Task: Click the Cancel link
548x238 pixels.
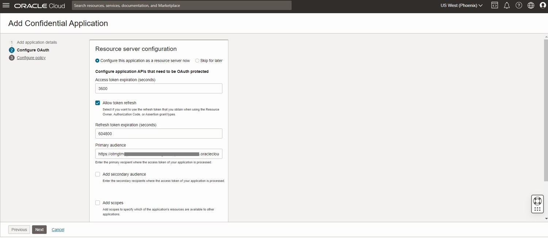Action: (58, 230)
